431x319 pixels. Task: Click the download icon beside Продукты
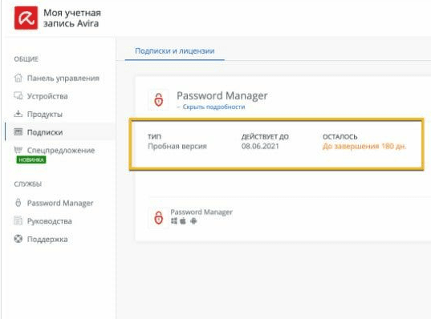pyautogui.click(x=18, y=114)
